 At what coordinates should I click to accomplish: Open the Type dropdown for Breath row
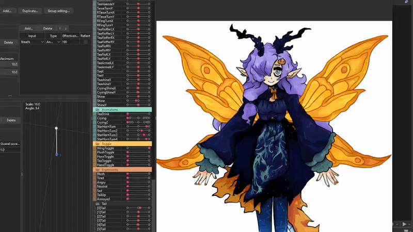[53, 42]
